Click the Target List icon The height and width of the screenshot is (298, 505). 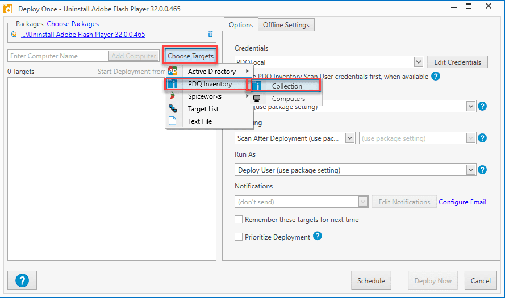coord(173,108)
